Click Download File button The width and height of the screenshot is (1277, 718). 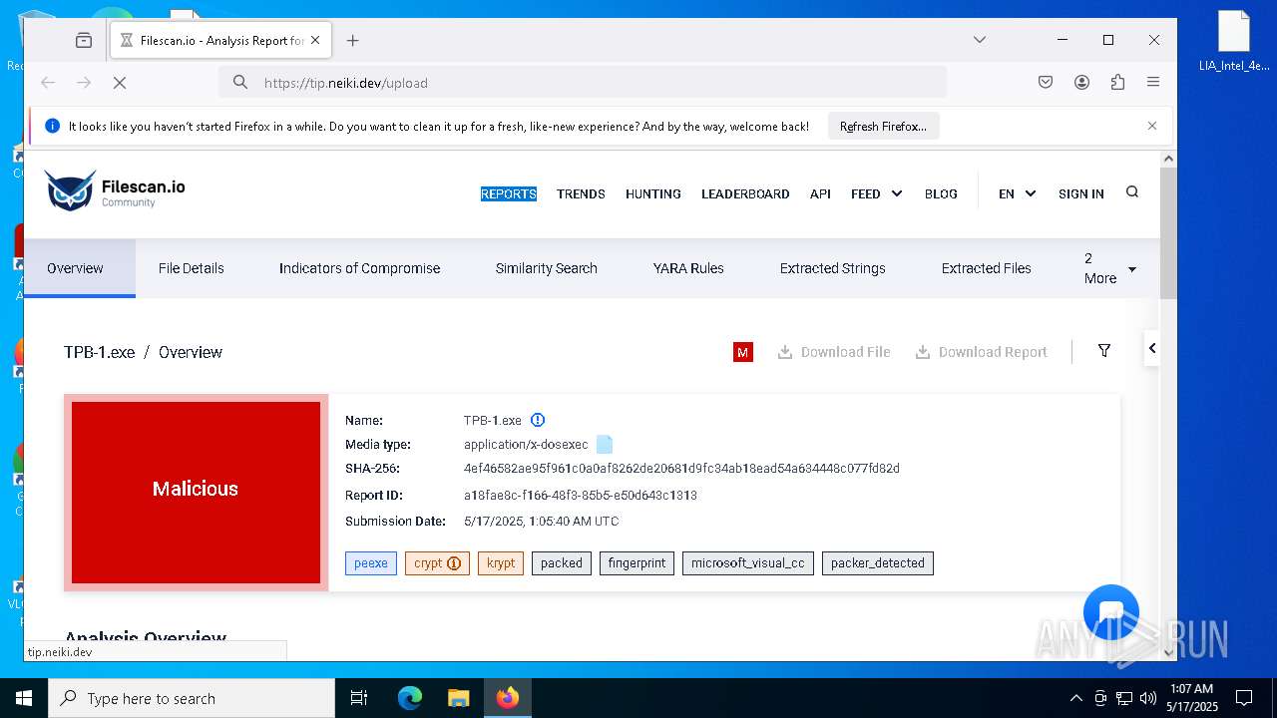point(834,352)
